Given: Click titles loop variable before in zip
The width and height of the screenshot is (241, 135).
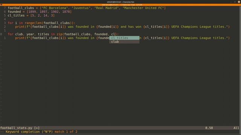Looking at the screenshot, I should tap(43, 34).
